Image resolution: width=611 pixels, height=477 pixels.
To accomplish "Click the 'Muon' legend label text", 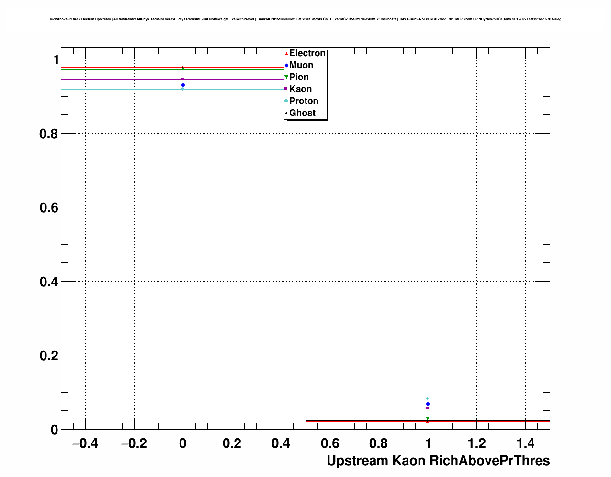I will pyautogui.click(x=301, y=65).
